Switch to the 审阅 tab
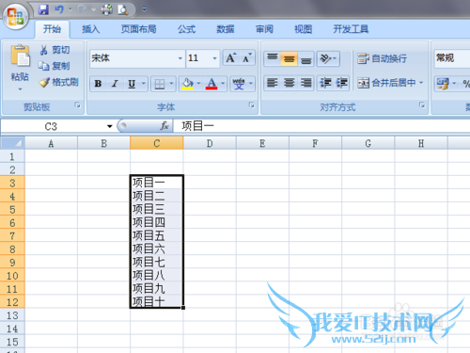The height and width of the screenshot is (353, 470). pos(264,29)
